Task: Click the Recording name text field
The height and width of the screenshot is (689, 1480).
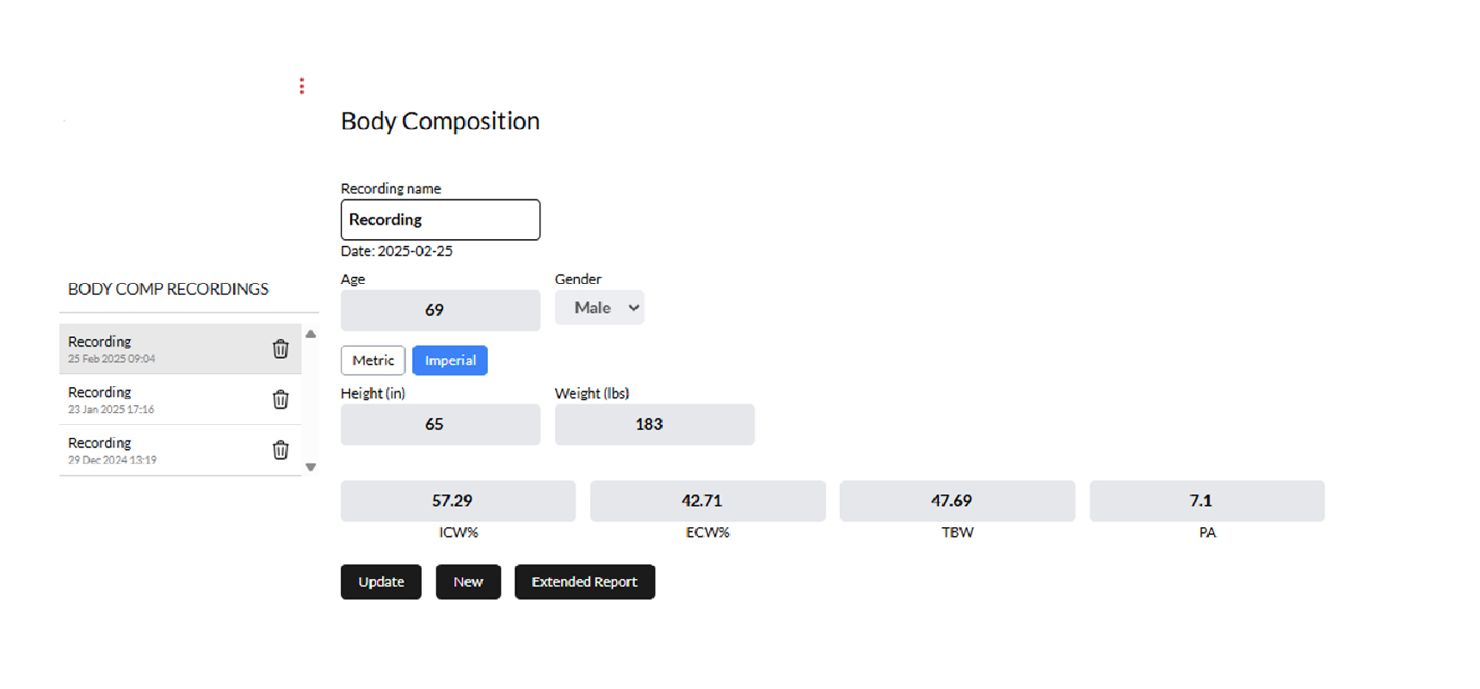Action: coord(441,220)
